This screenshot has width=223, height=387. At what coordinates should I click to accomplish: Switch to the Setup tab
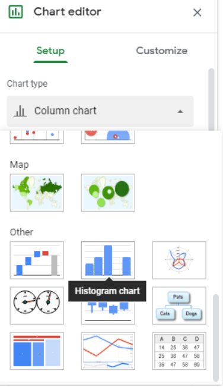[x=50, y=51]
